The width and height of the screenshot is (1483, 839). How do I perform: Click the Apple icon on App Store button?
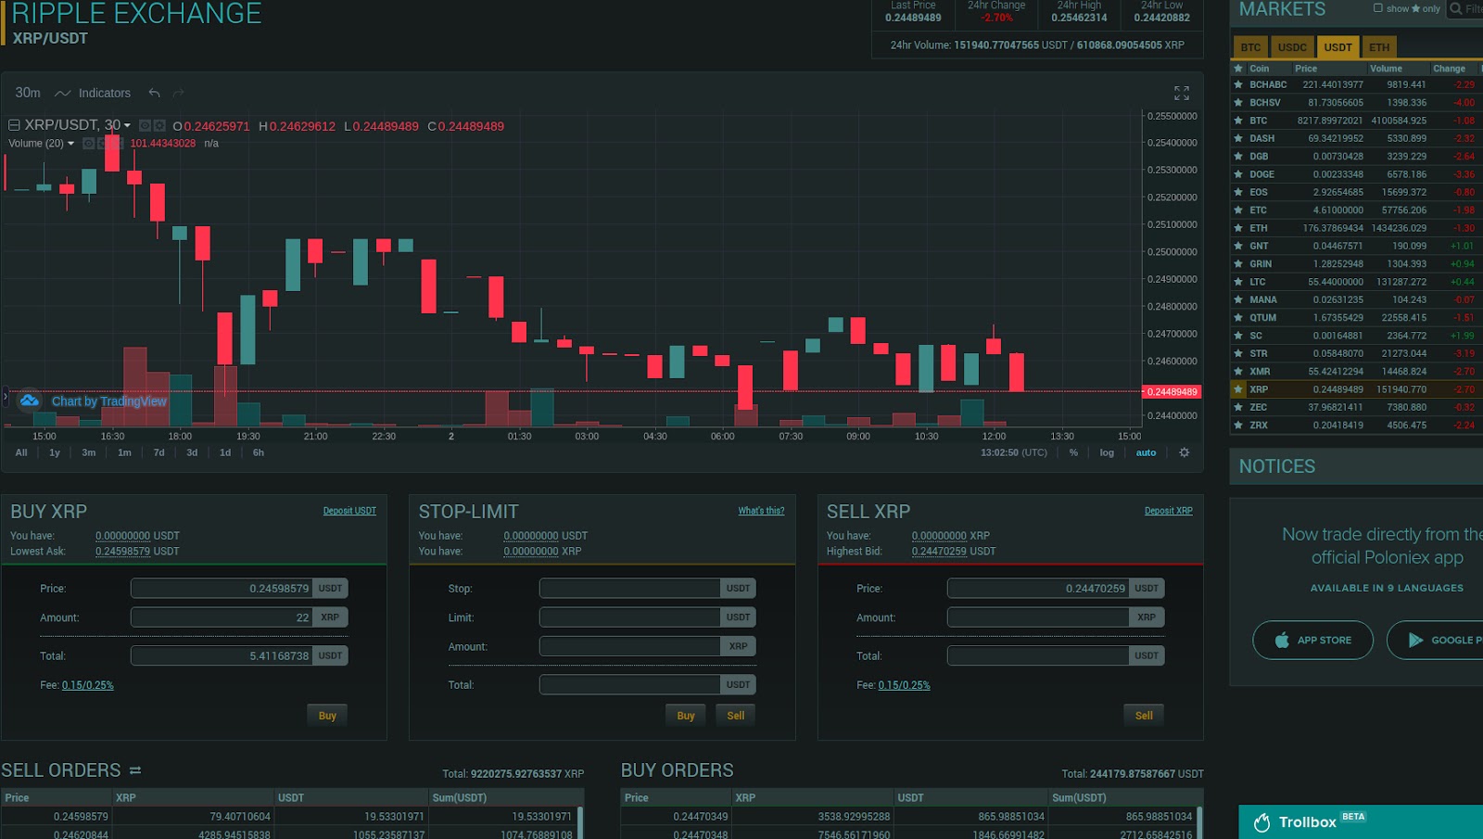pyautogui.click(x=1282, y=640)
